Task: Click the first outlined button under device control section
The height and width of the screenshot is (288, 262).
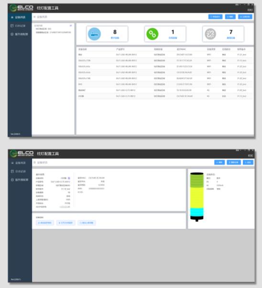Action: (45, 223)
